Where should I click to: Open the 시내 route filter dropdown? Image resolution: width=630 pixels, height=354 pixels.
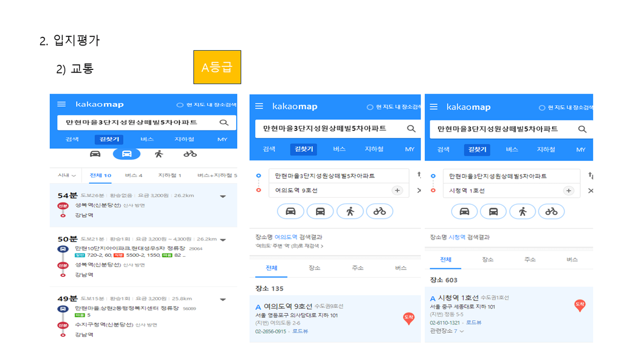(x=67, y=175)
